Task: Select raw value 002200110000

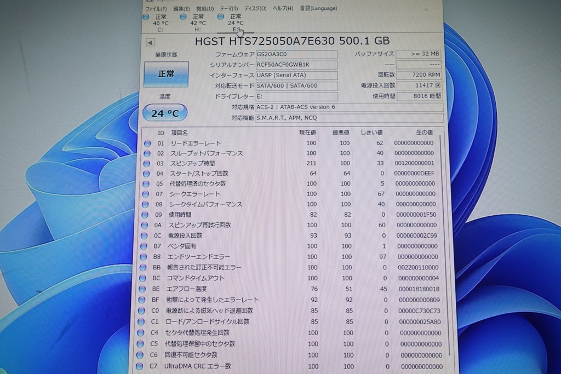Action: [418, 267]
